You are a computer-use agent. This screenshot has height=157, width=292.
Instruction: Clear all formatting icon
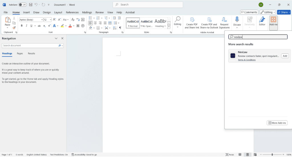point(73,20)
